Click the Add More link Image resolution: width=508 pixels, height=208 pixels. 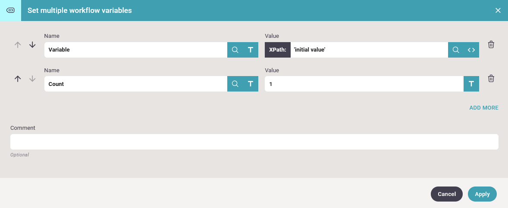(x=483, y=108)
